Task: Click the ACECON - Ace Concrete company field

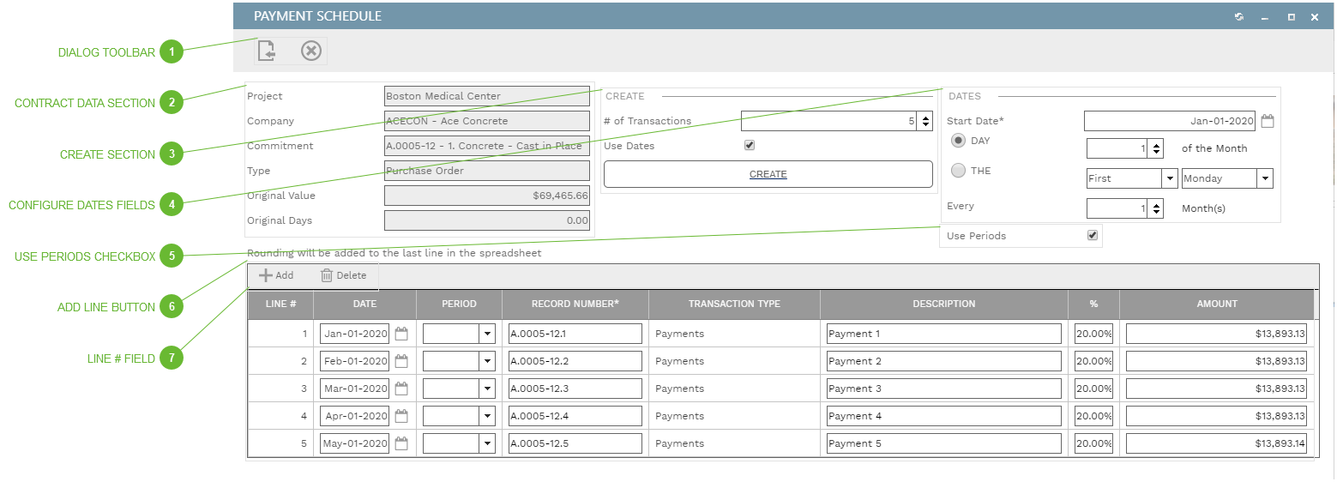Action: pos(487,121)
